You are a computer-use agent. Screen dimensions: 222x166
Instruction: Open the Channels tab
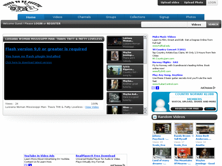[84, 17]
